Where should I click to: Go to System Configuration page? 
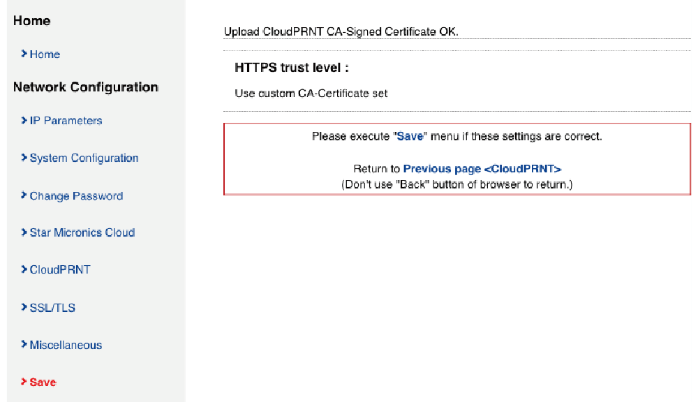(x=84, y=158)
